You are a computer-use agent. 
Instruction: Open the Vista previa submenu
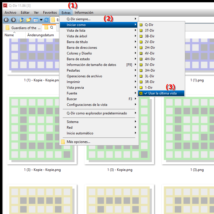pyautogui.click(x=99, y=88)
